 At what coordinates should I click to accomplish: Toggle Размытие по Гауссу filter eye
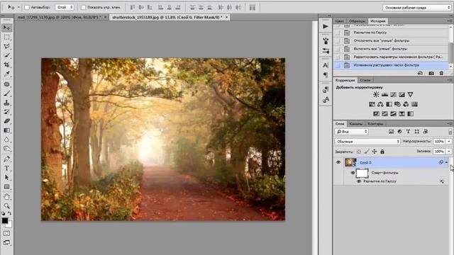click(x=359, y=181)
